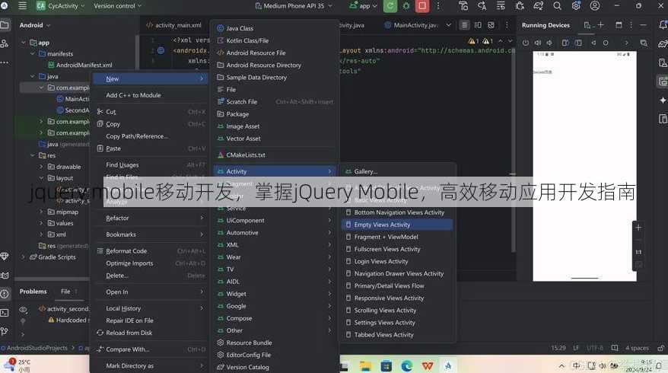Open the Project tool window folder icon

pyautogui.click(x=5, y=25)
